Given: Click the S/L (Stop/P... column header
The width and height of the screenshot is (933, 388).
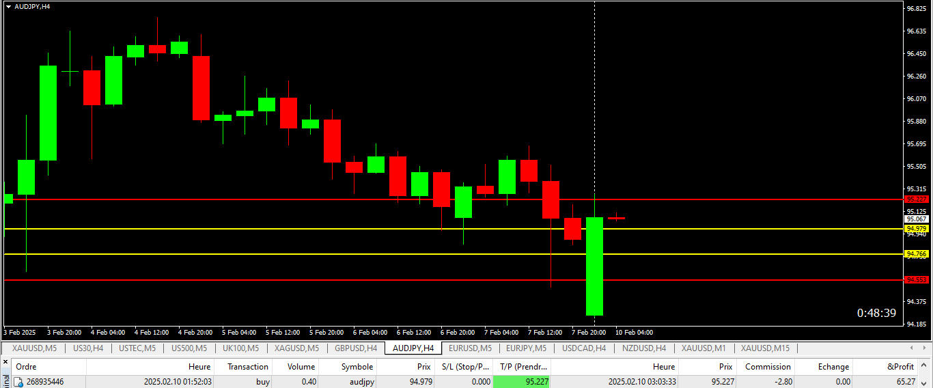Looking at the screenshot, I should point(462,367).
